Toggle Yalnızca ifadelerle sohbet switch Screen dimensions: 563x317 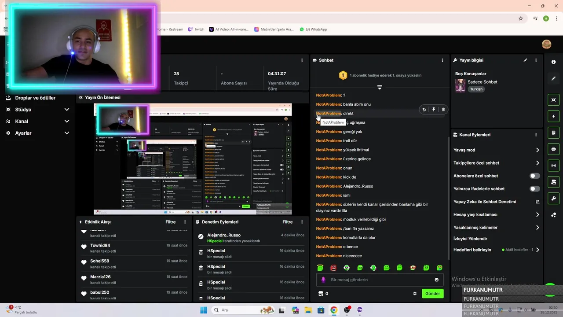click(x=534, y=189)
